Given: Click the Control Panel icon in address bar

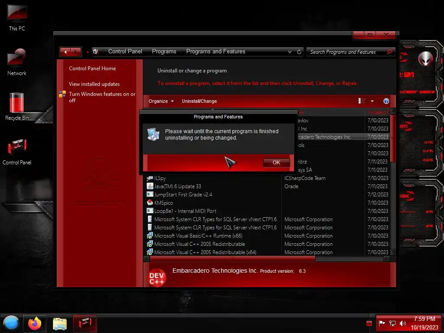Looking at the screenshot, I should click(x=96, y=51).
